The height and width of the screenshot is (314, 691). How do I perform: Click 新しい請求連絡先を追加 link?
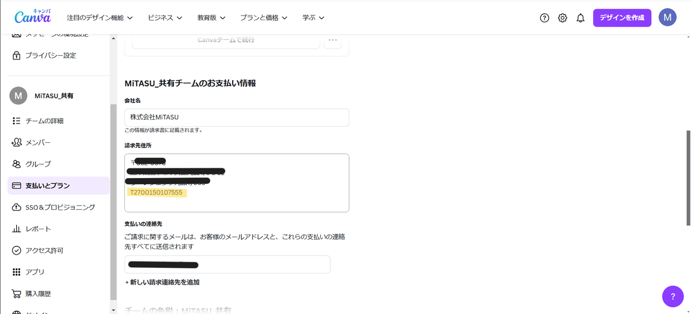pyautogui.click(x=162, y=282)
